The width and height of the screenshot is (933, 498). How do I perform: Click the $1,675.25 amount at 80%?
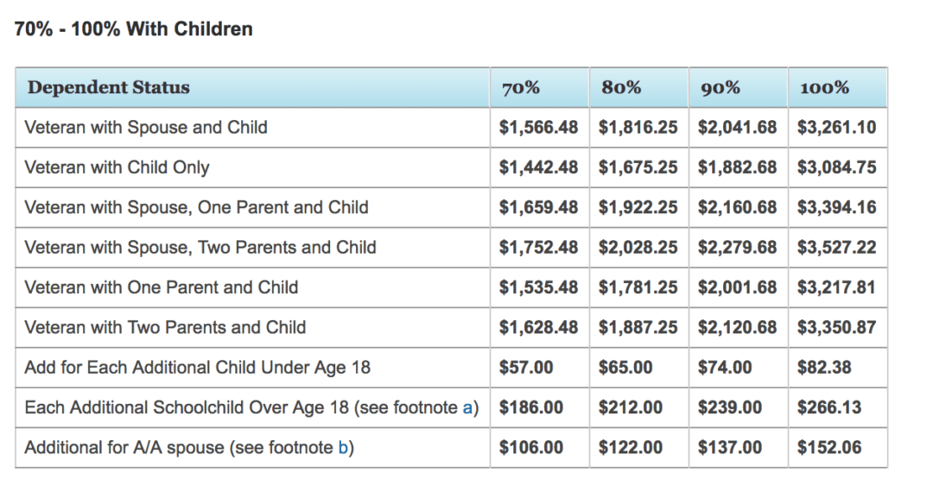[638, 167]
